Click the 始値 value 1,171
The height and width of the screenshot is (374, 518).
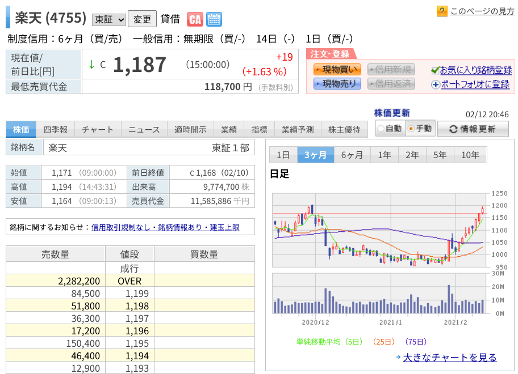[x=62, y=173]
